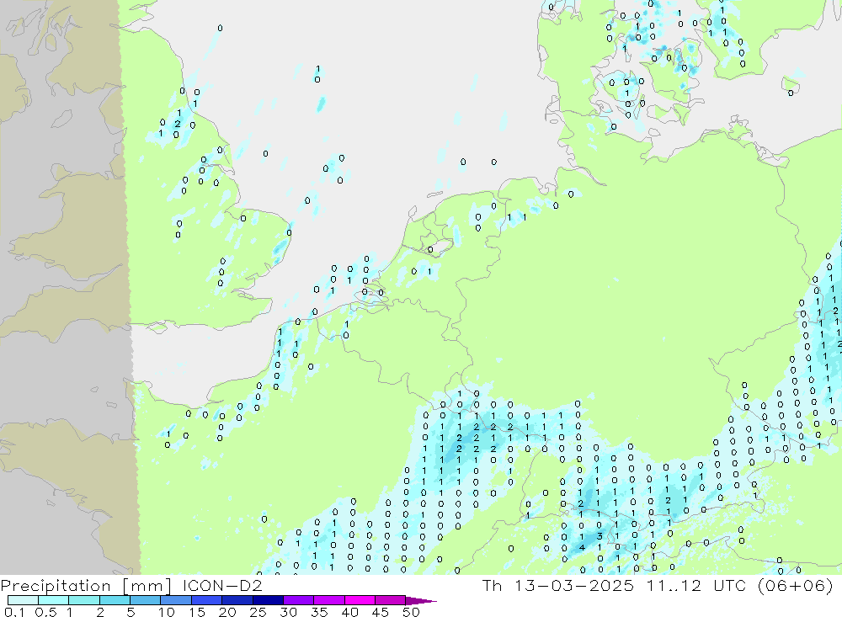Click the '11..12 UTC' time text
The width and height of the screenshot is (842, 617).
tap(696, 585)
